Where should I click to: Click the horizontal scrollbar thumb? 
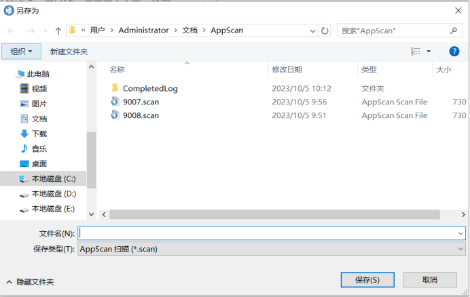pyautogui.click(x=274, y=214)
